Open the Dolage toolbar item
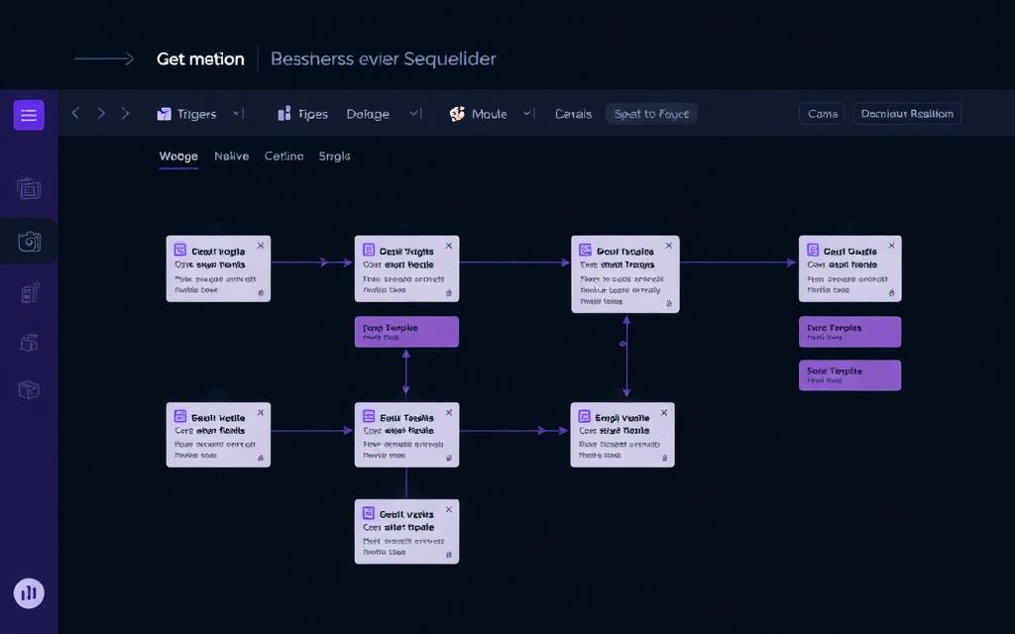Image resolution: width=1015 pixels, height=634 pixels. (368, 114)
